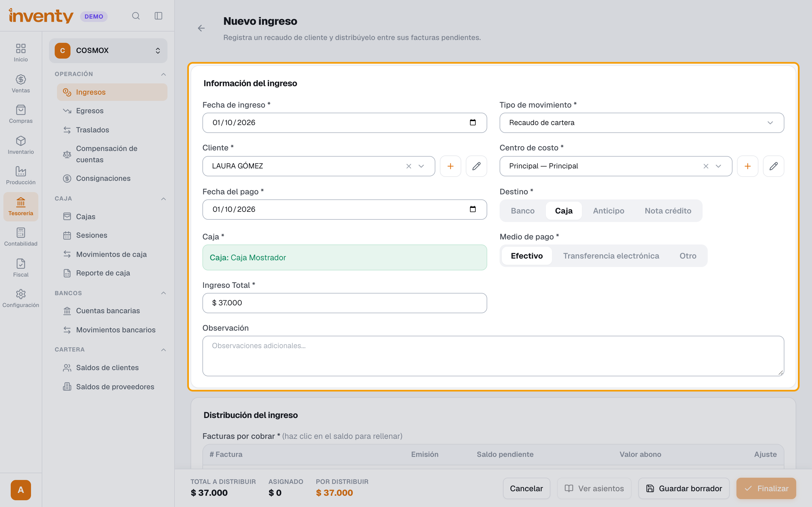
Task: Collapse the OPERACIÓN section
Action: click(164, 74)
